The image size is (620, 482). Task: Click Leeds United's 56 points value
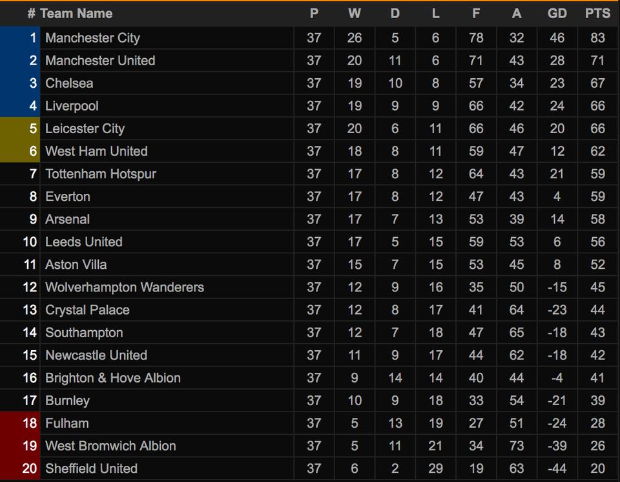[597, 242]
